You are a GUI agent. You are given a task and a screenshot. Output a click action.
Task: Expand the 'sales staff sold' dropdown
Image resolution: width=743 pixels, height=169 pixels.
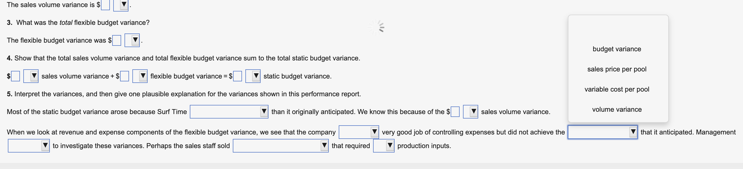pyautogui.click(x=280, y=145)
